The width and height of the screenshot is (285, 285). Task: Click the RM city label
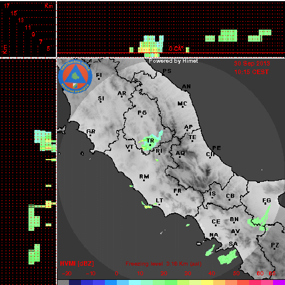click(x=144, y=177)
